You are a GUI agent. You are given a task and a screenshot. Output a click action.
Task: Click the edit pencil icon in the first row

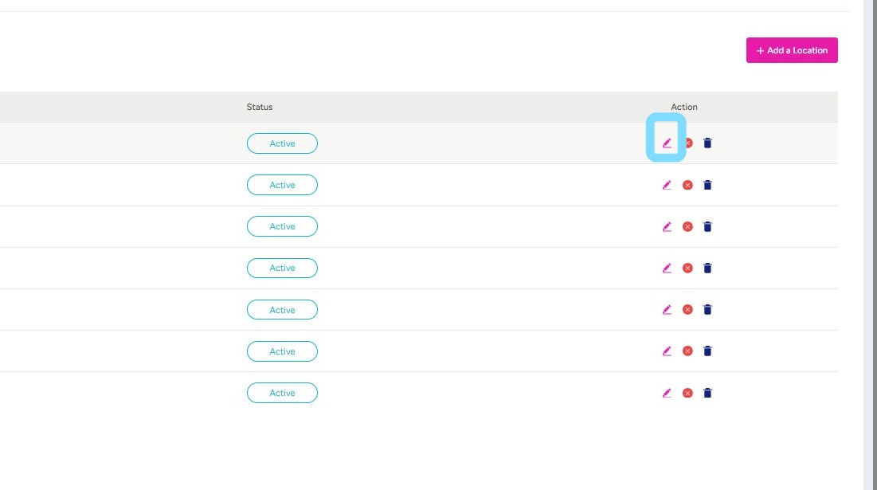coord(667,143)
